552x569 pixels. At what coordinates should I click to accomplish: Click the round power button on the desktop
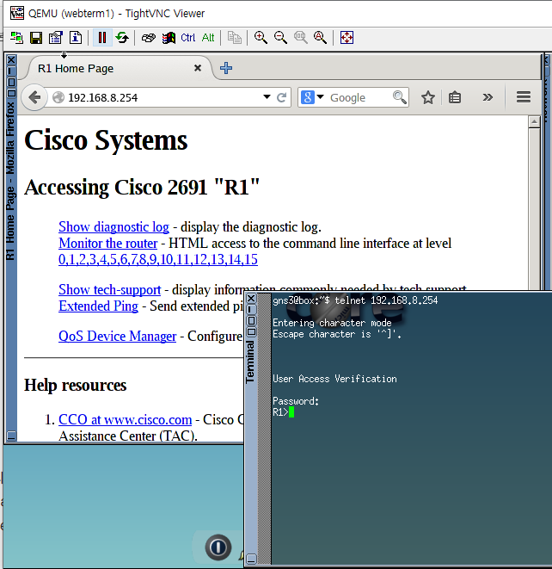218,547
